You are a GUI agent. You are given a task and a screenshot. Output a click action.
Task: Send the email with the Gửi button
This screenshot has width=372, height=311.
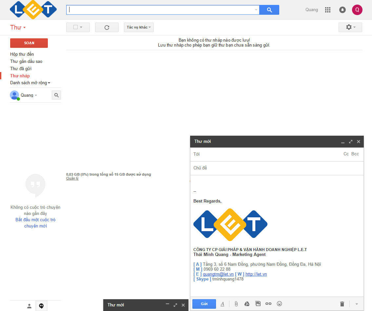coord(204,304)
